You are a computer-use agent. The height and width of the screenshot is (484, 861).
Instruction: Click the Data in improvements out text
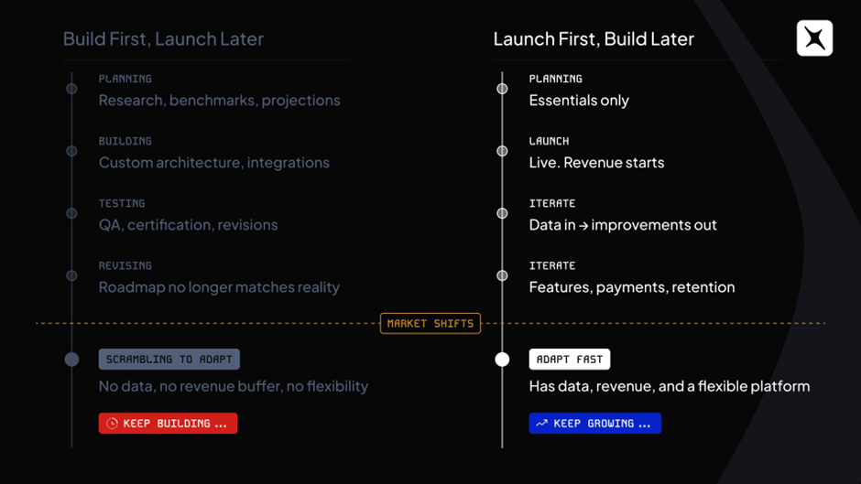623,225
